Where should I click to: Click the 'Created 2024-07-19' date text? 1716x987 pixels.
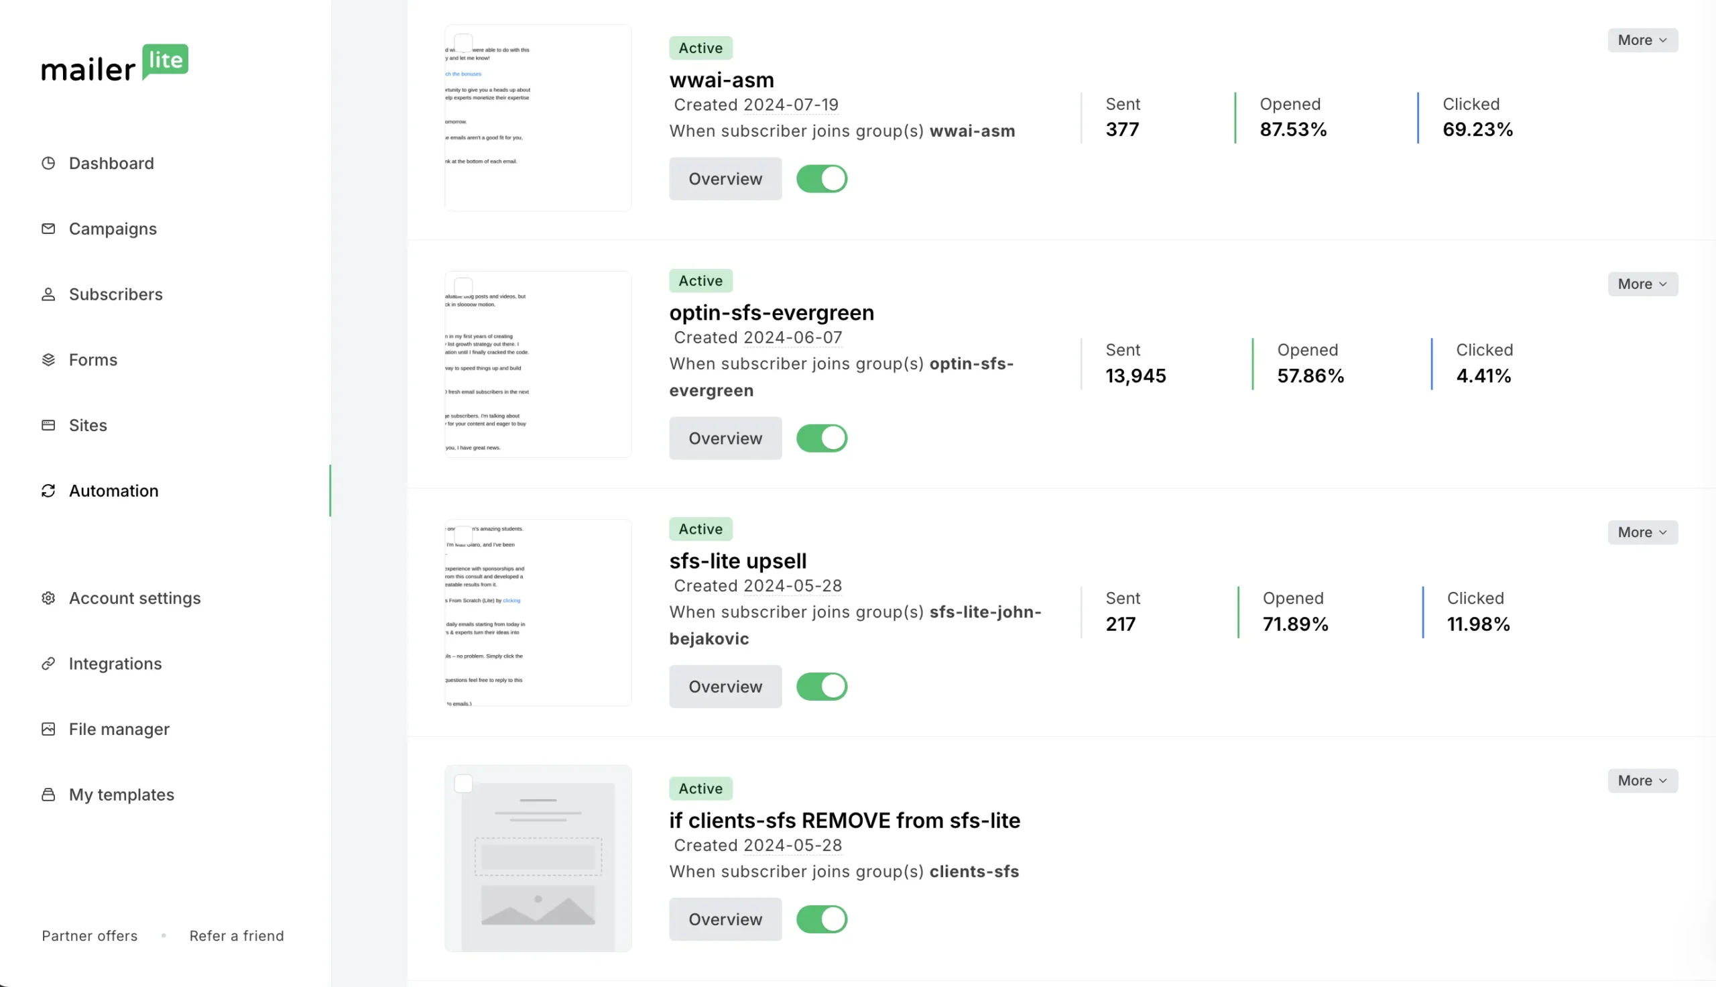click(756, 105)
